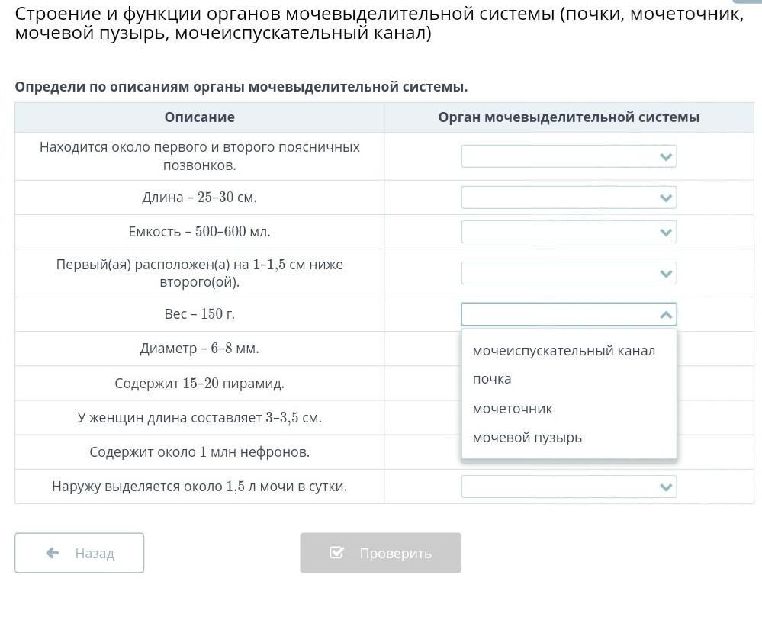Click the 'Описание' column header
Image resolution: width=762 pixels, height=620 pixels.
[x=199, y=117]
